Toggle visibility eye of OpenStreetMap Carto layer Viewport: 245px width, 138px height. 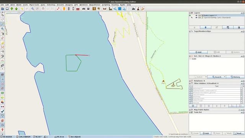[x=196, y=18]
